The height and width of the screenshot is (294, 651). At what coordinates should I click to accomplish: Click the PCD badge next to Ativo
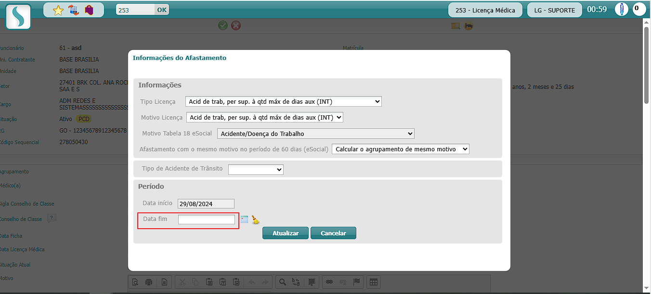(x=84, y=119)
